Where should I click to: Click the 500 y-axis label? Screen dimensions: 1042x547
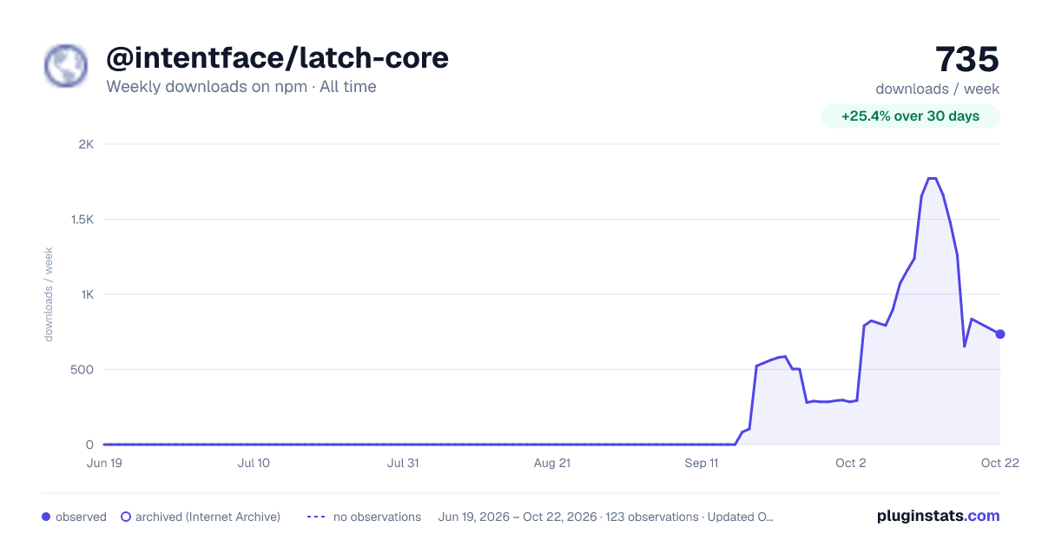(82, 370)
